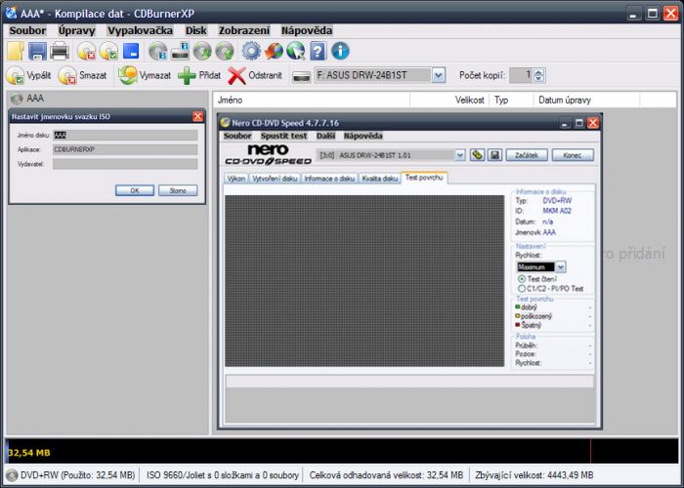Screen dimensions: 684x488
Task: Erase the disc with the Smazat button
Action: pyautogui.click(x=82, y=75)
